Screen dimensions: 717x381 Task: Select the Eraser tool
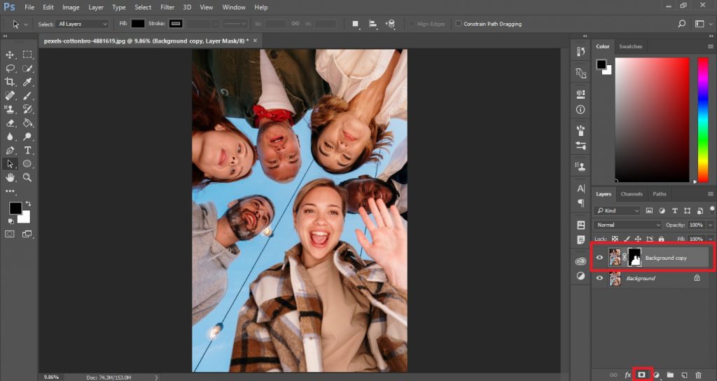10,123
